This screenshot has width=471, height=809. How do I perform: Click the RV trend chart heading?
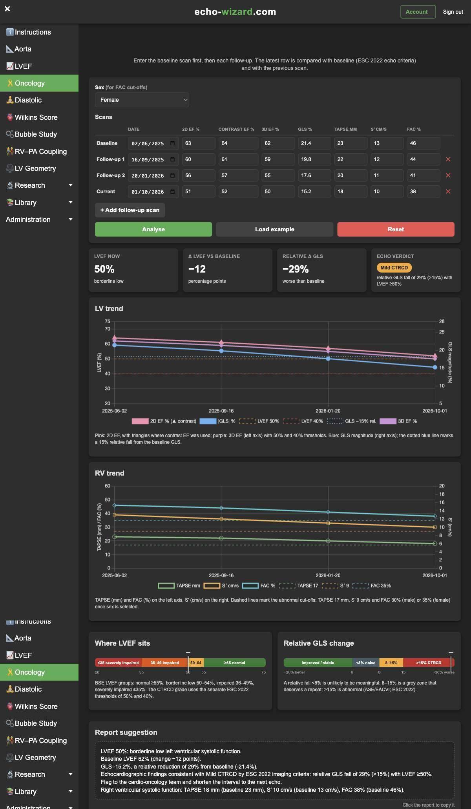tap(110, 473)
